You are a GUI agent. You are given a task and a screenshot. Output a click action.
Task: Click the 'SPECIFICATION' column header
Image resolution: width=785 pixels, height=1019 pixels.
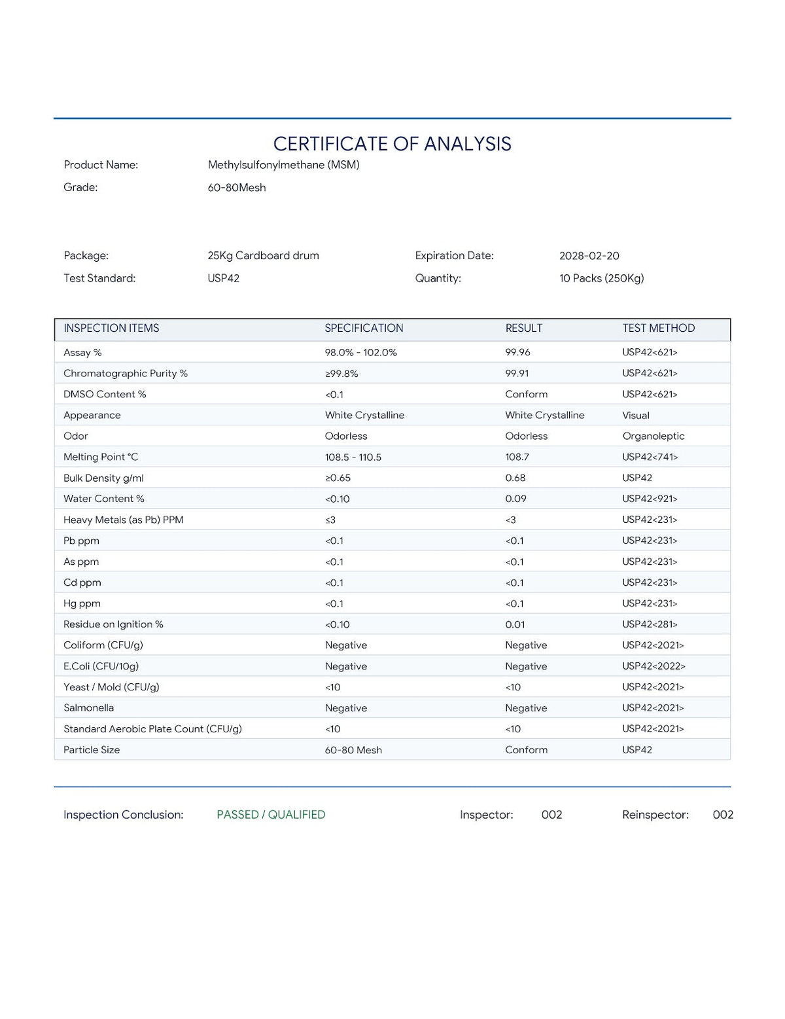364,329
